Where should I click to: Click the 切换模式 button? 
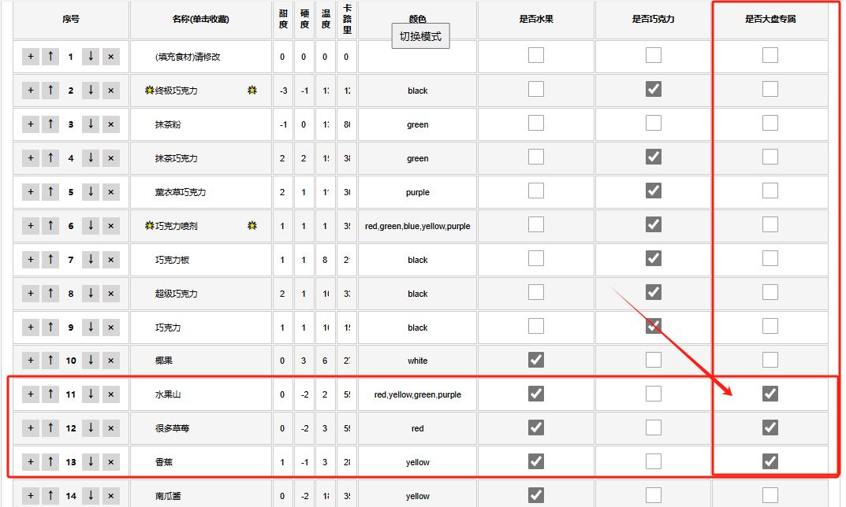point(420,36)
